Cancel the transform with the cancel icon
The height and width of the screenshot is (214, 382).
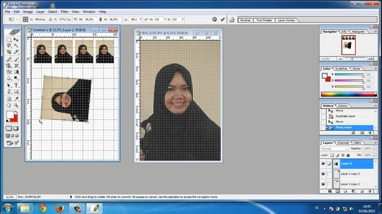click(214, 19)
